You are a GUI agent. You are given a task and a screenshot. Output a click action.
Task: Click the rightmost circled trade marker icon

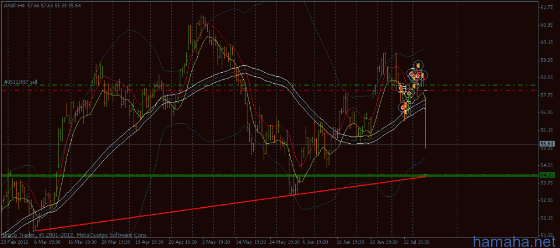click(423, 75)
